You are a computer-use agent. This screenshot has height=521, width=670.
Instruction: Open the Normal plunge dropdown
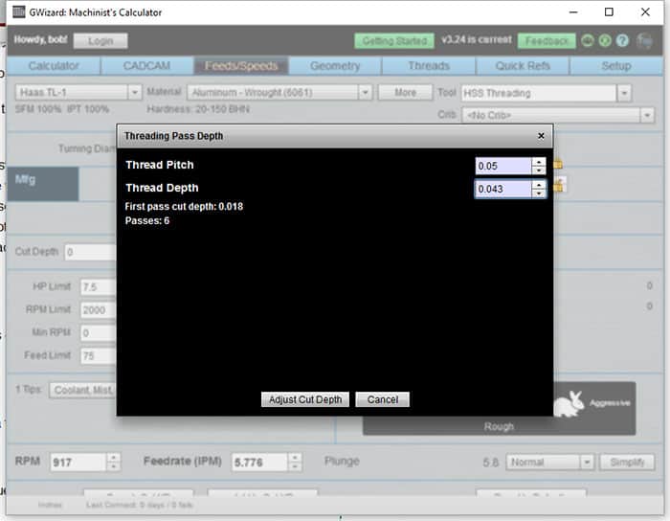(x=586, y=462)
